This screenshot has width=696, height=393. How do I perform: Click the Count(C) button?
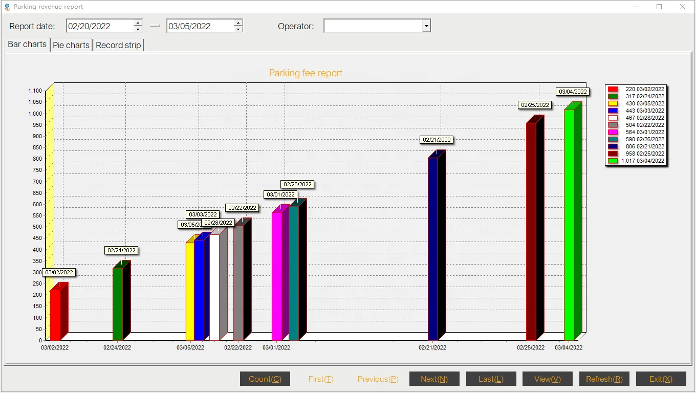(x=265, y=379)
